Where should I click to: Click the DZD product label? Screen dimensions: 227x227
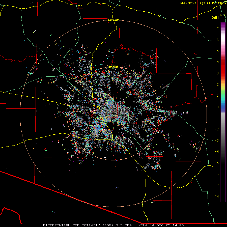[222, 15]
